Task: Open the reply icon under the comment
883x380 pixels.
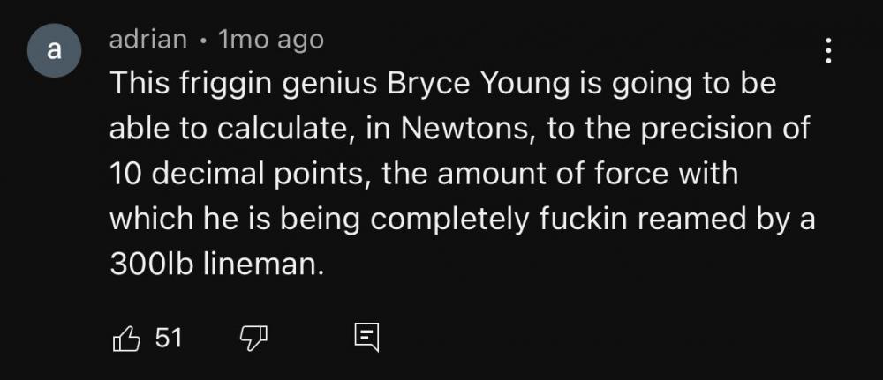Action: tap(366, 337)
